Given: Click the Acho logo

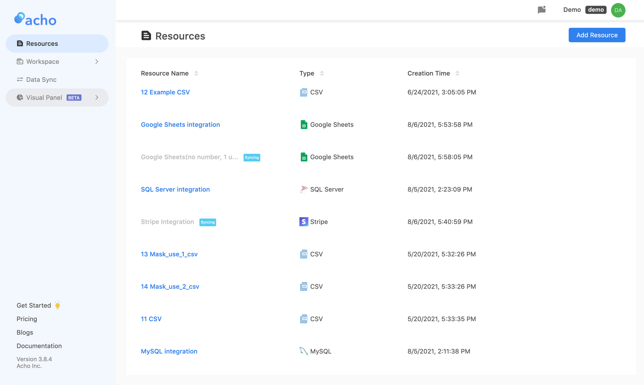Looking at the screenshot, I should 35,19.
